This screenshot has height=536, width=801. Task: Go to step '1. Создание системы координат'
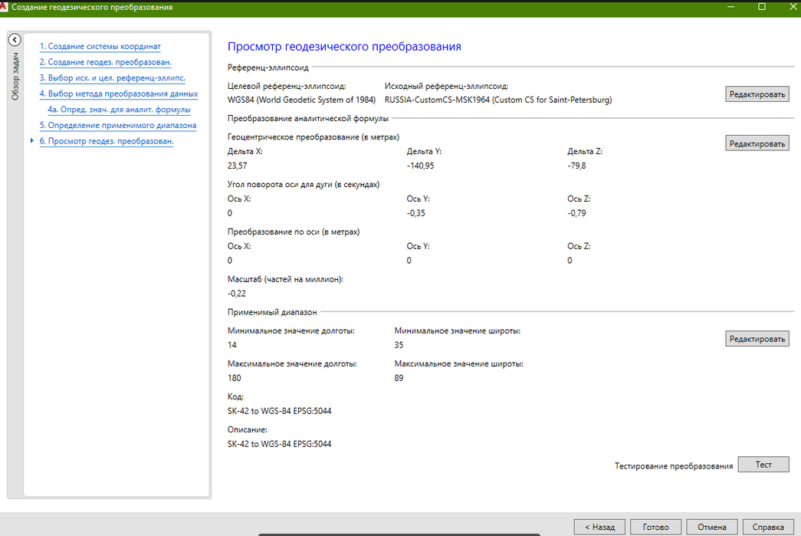[x=100, y=46]
